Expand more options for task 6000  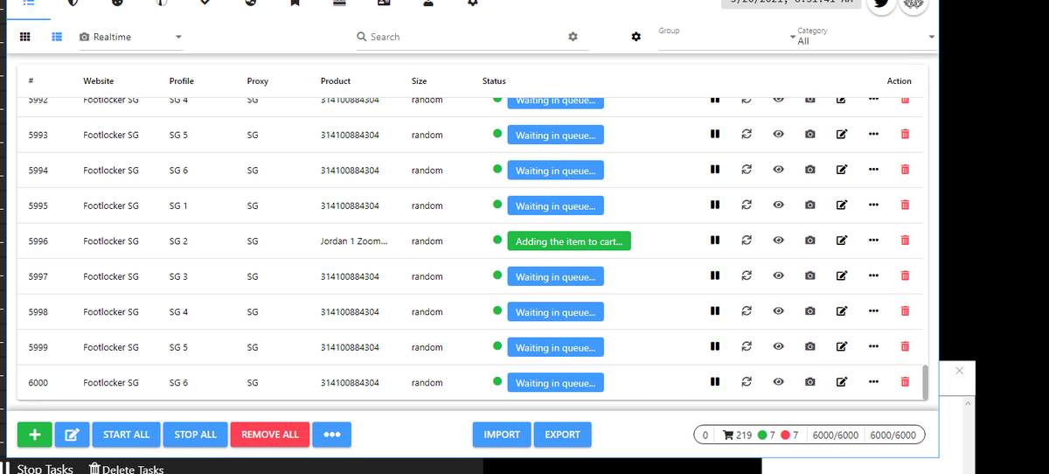[x=873, y=382]
